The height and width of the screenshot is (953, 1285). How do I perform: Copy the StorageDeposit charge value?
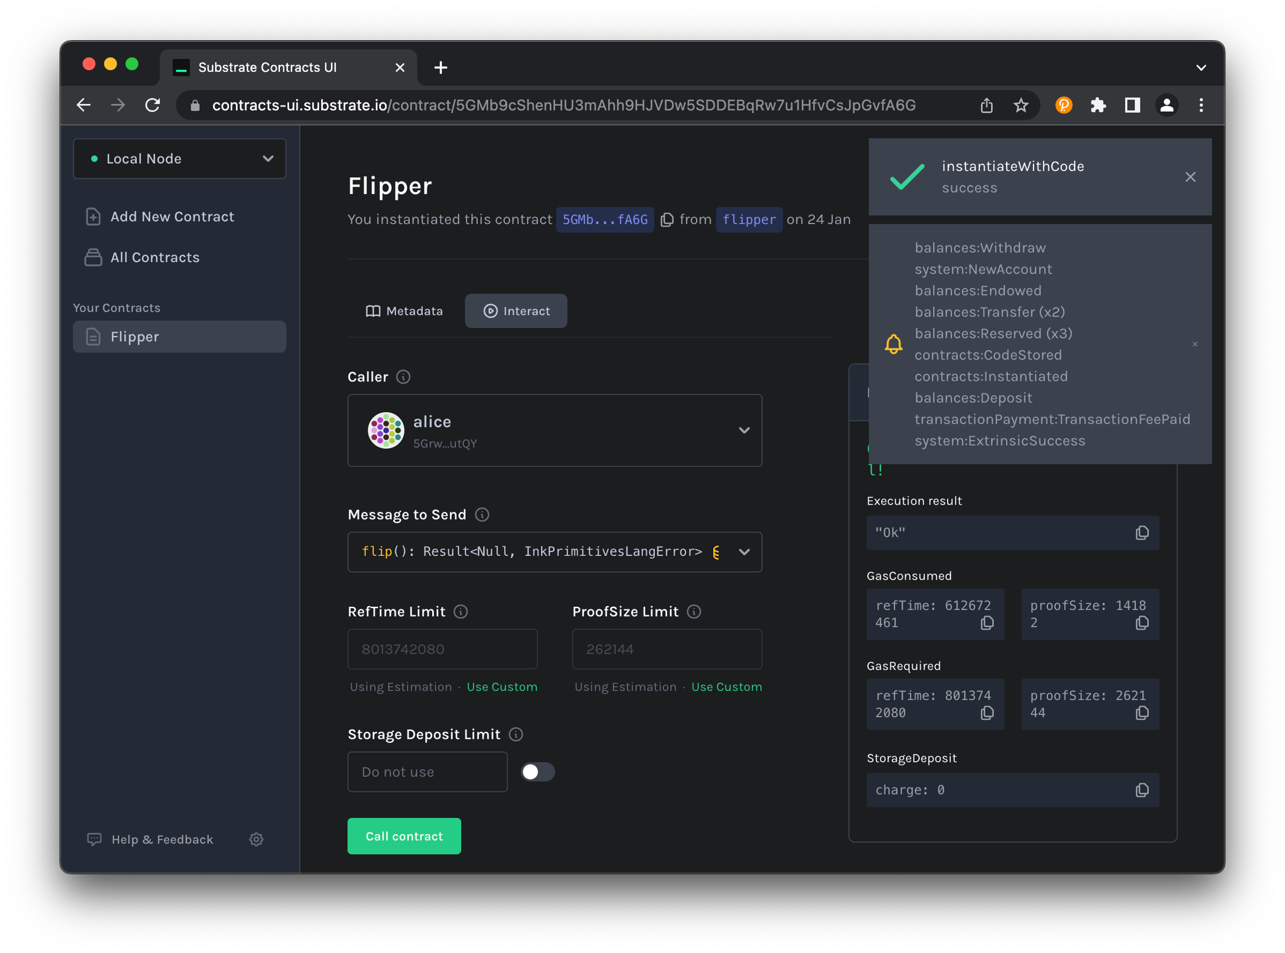point(1141,790)
